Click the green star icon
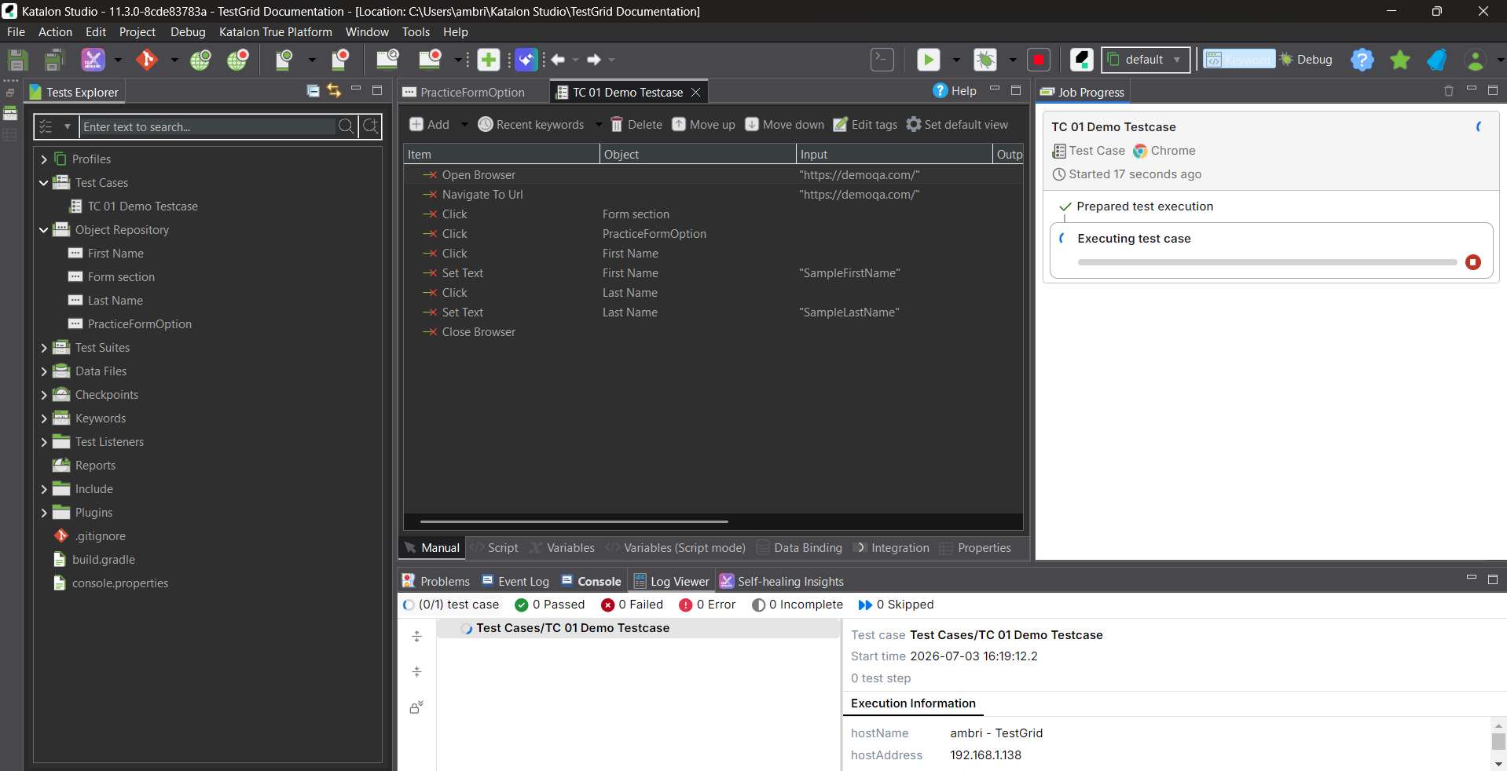1507x771 pixels. pos(1400,60)
